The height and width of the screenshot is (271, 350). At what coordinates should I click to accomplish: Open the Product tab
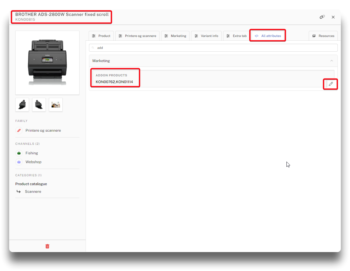[101, 36]
